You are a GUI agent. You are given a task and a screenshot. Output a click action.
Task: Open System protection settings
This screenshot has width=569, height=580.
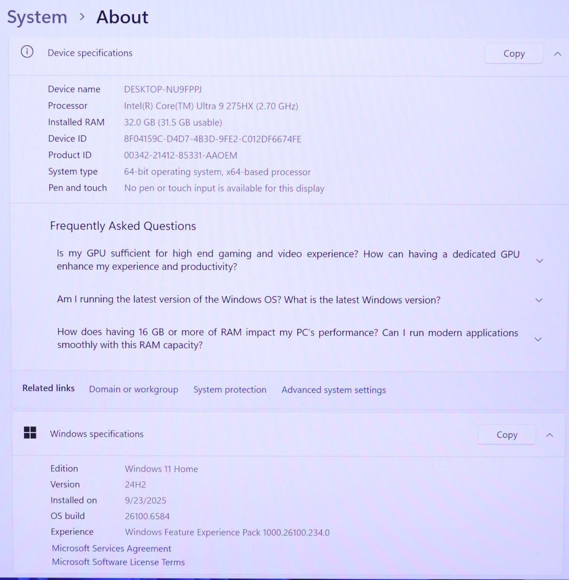pyautogui.click(x=230, y=390)
